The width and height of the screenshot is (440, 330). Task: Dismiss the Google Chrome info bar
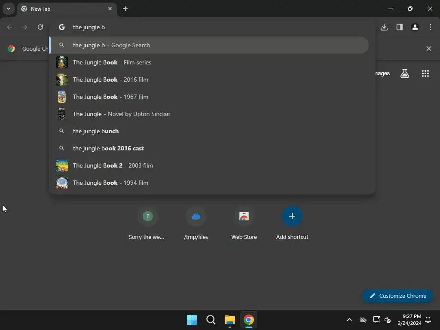(x=429, y=49)
